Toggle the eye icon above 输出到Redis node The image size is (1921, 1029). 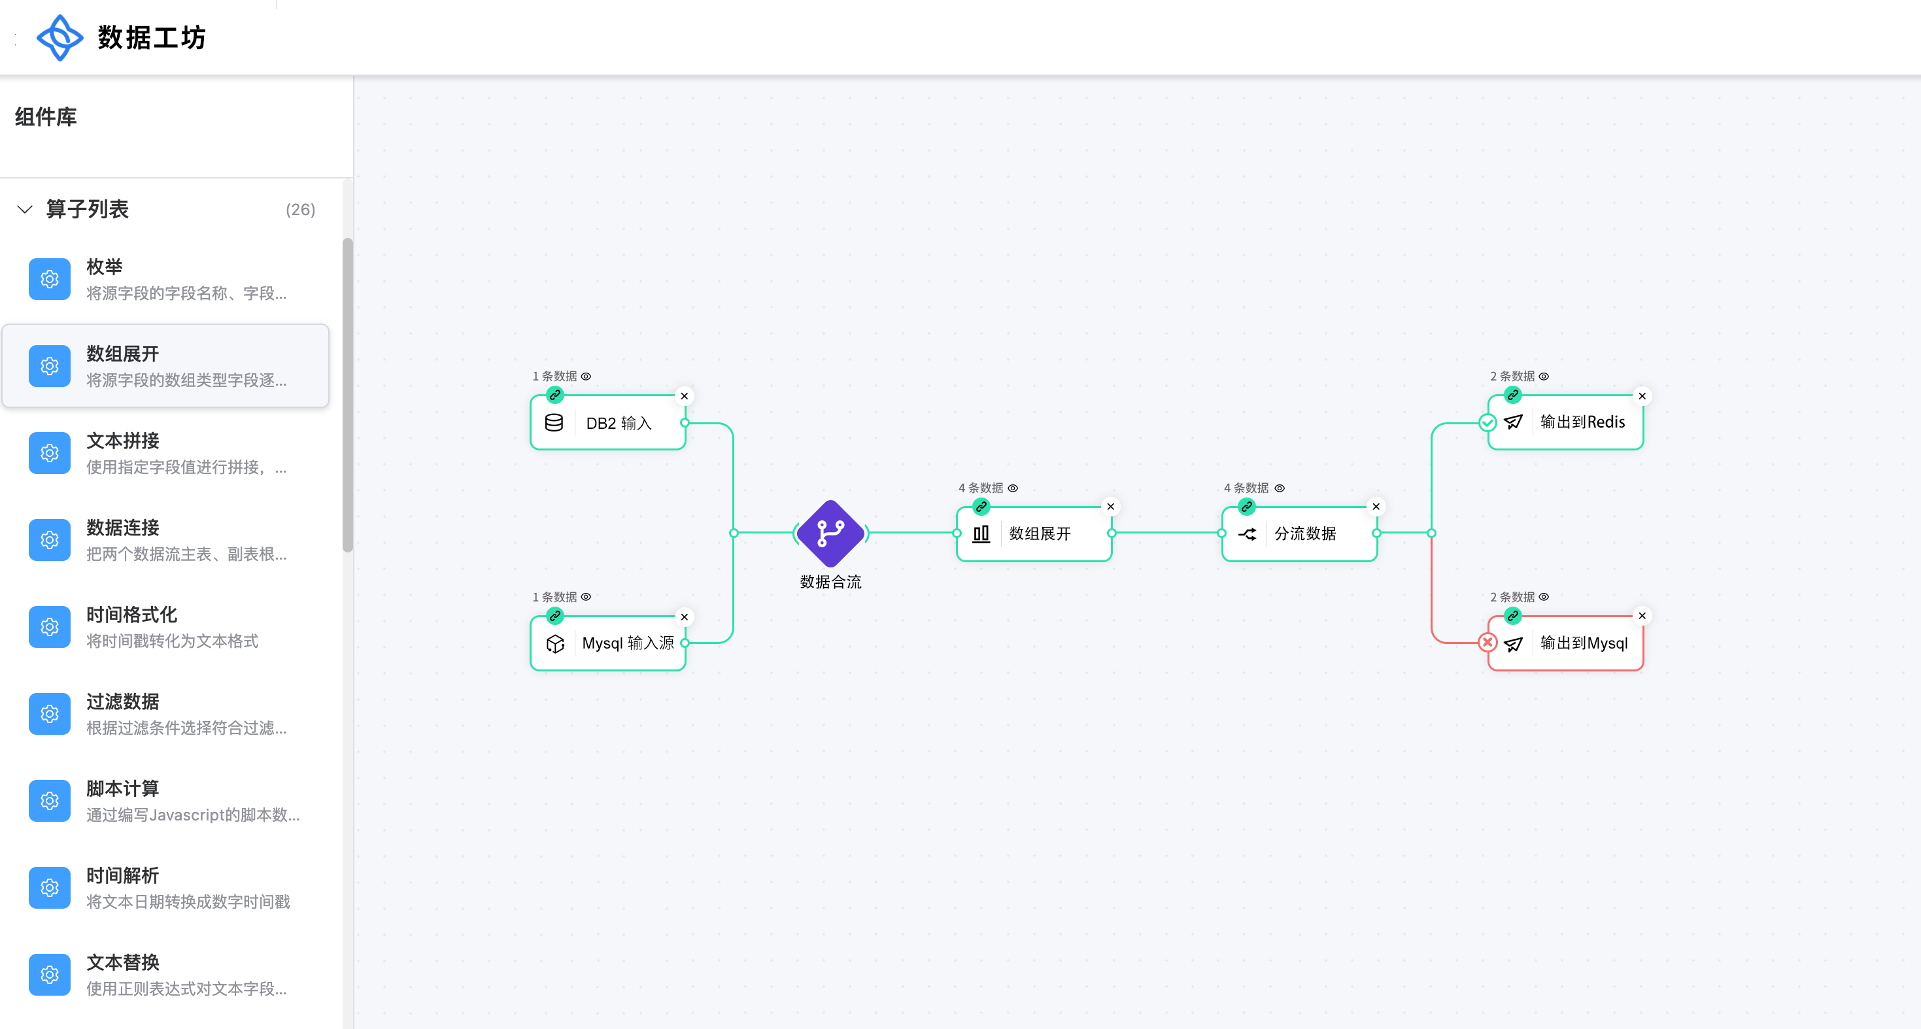(x=1544, y=377)
